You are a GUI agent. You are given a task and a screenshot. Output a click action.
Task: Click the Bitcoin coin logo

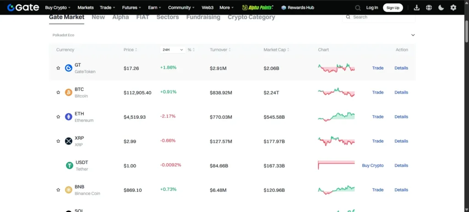coord(69,93)
